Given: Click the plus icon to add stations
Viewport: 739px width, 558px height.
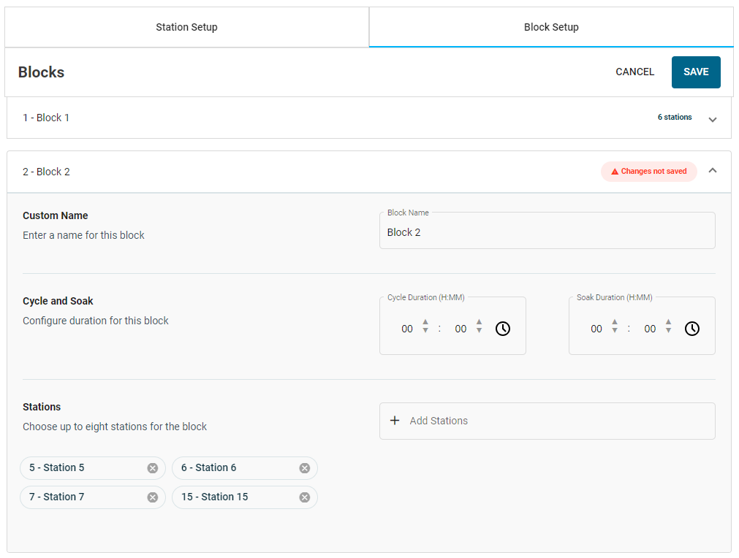Looking at the screenshot, I should point(395,421).
